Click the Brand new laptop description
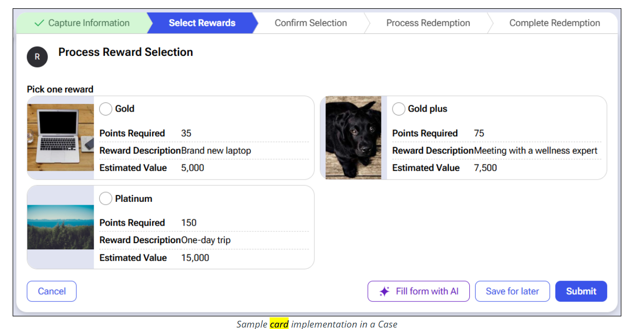 click(x=216, y=150)
